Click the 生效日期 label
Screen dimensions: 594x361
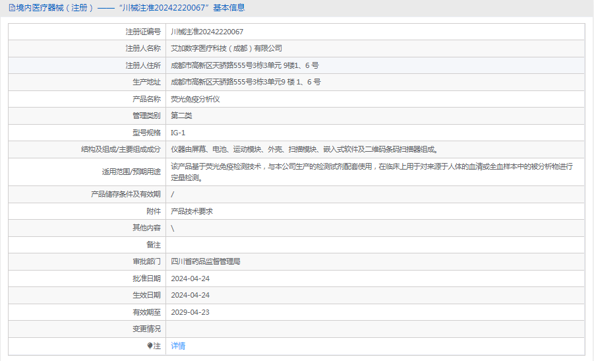click(x=146, y=296)
